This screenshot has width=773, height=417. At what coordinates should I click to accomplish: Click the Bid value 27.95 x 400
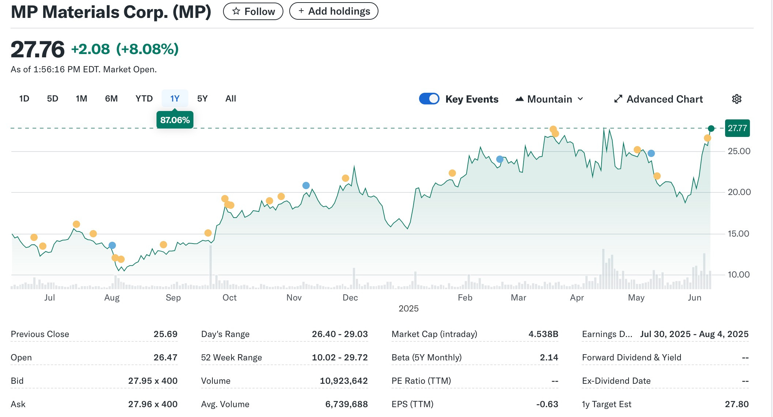[153, 381]
